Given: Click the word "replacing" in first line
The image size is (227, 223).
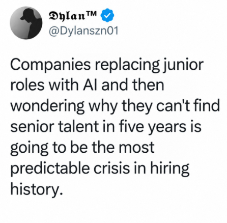Looking at the screenshot, I should (127, 65).
